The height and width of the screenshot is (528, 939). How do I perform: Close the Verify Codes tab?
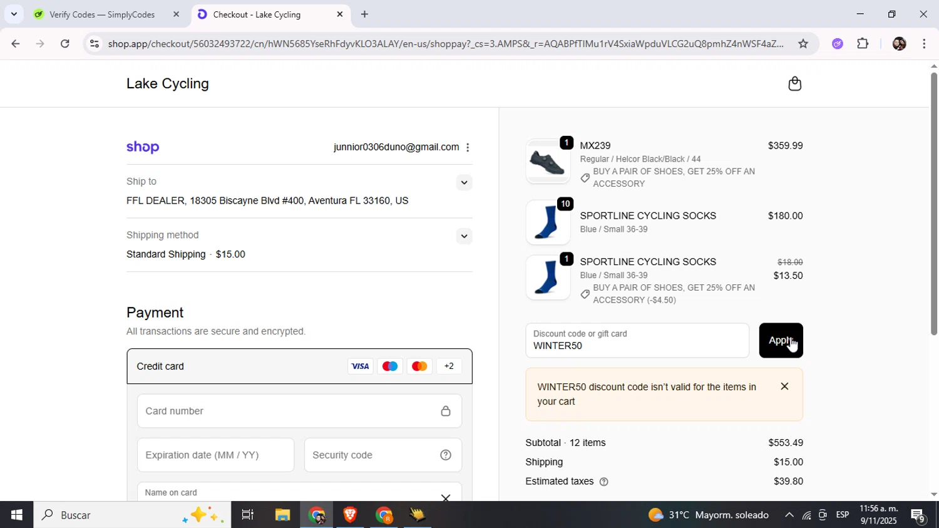(x=176, y=14)
